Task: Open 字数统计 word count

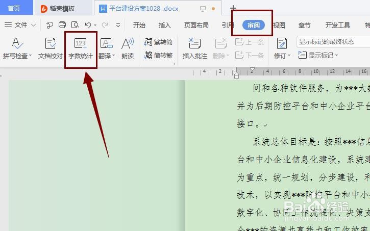Action: pos(81,49)
